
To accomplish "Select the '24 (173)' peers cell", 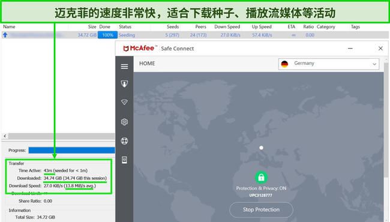I will tap(198, 35).
